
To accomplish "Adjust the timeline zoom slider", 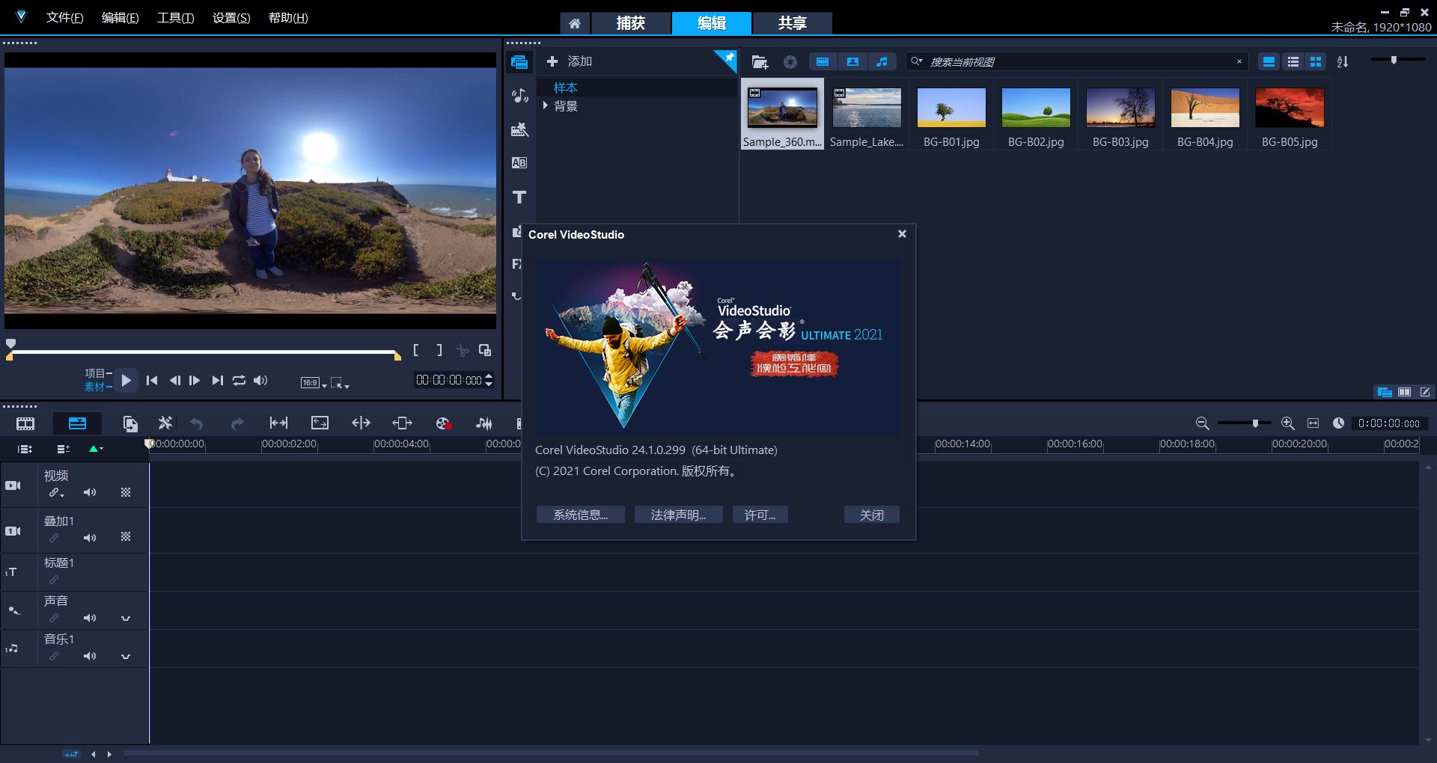I will pyautogui.click(x=1255, y=423).
